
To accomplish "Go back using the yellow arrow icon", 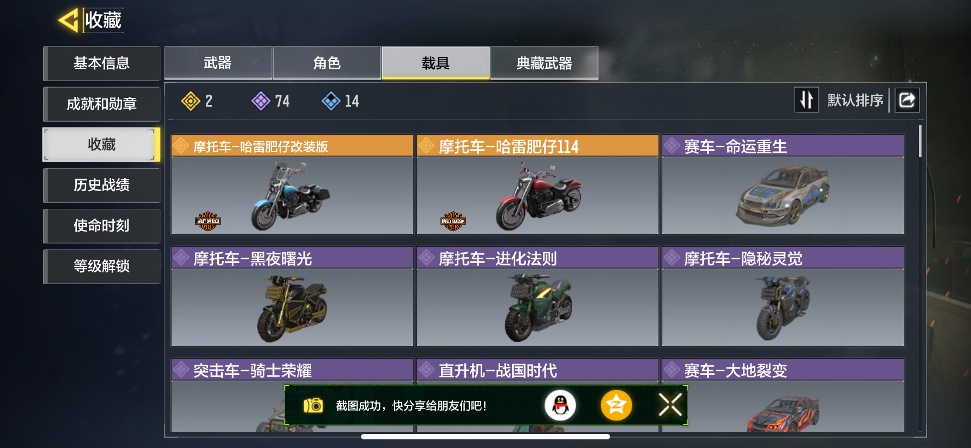I will (69, 21).
